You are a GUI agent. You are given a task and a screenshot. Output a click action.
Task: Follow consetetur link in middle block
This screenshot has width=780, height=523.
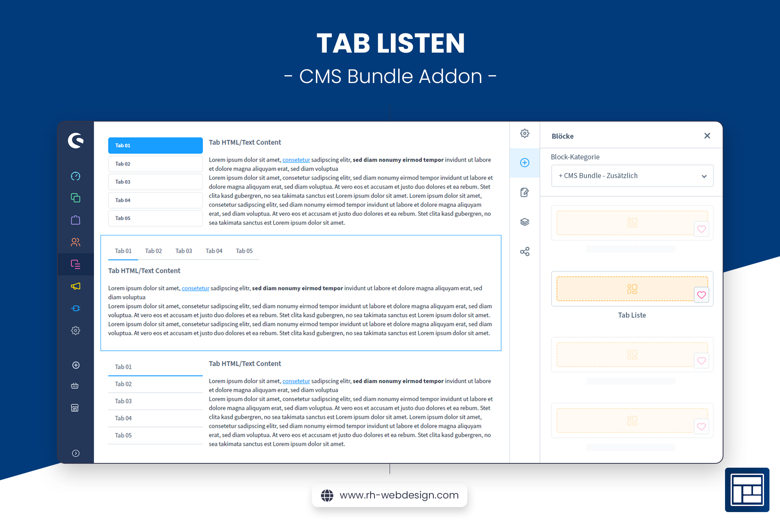195,288
